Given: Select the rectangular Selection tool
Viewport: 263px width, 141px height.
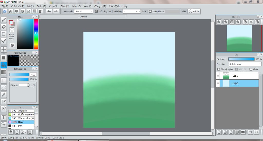Looking at the screenshot, I should [x=4, y=80].
